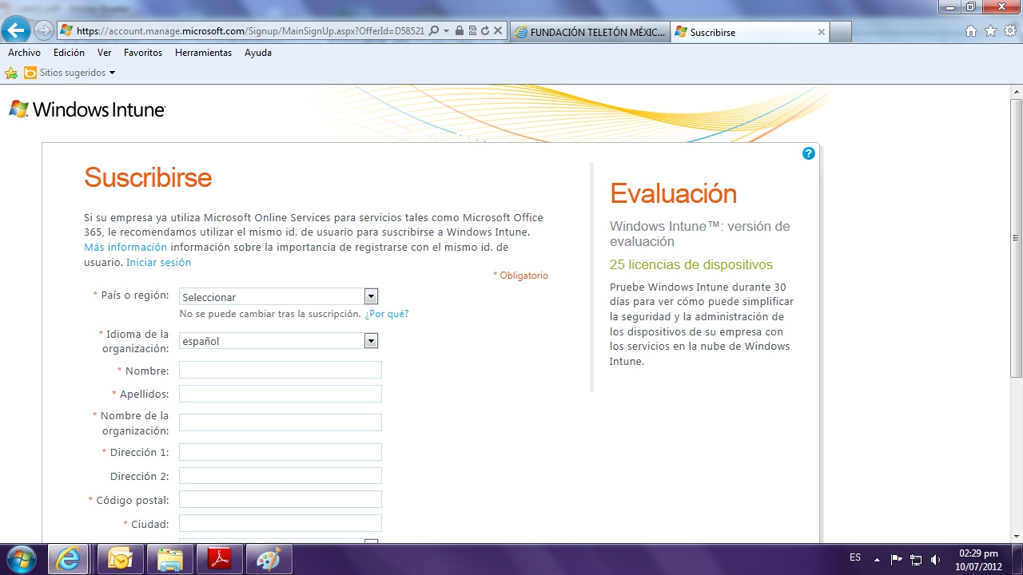The image size is (1023, 575).
Task: Open the Outlook taskbar icon
Action: pyautogui.click(x=120, y=559)
